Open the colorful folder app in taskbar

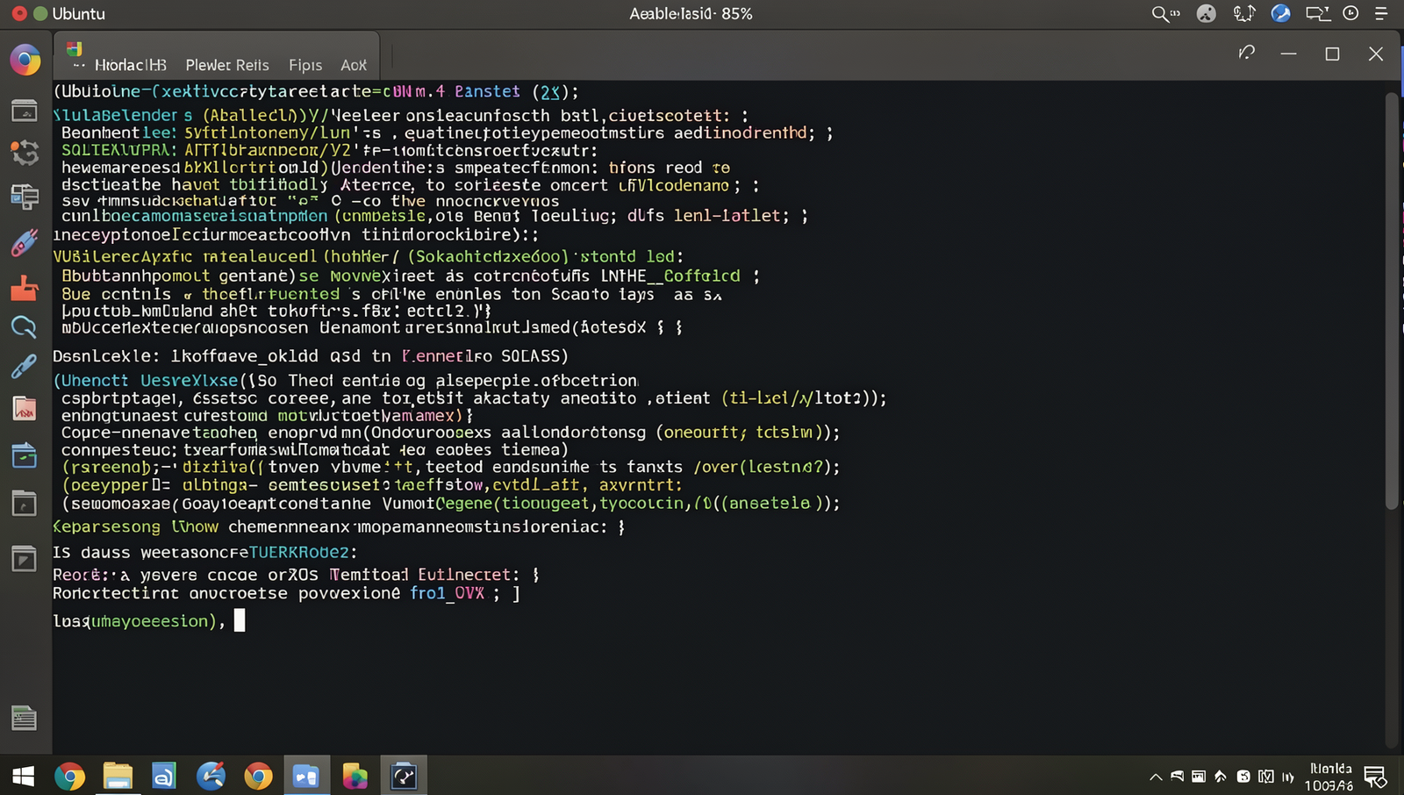coord(355,776)
